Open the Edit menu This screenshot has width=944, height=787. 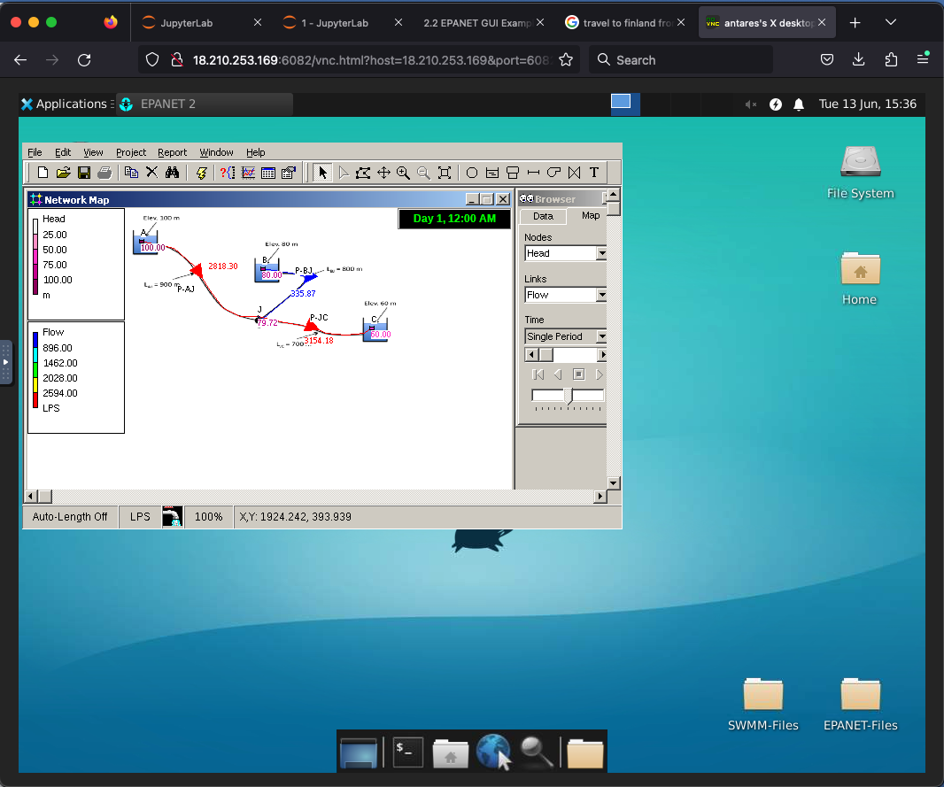tap(63, 152)
